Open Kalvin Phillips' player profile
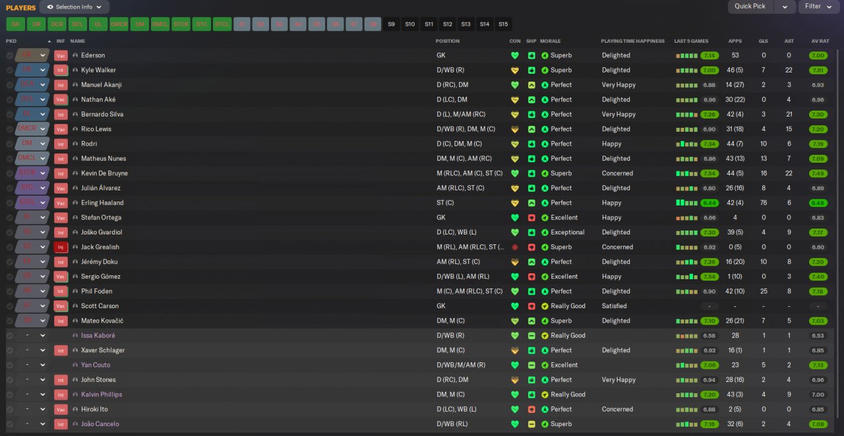Viewport: 844px width, 436px height. tap(102, 395)
